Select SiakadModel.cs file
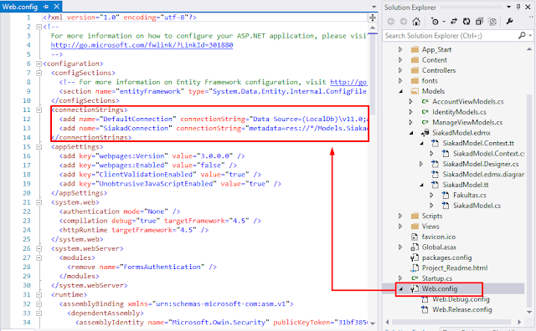 477,206
